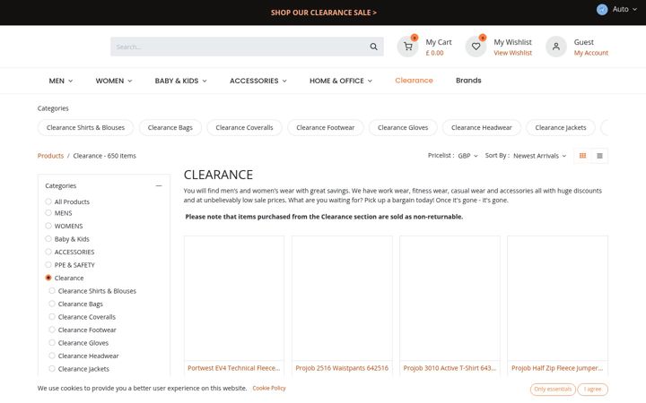Expand the MEN menu dropdown
This screenshot has height=403, width=646.
[x=61, y=81]
